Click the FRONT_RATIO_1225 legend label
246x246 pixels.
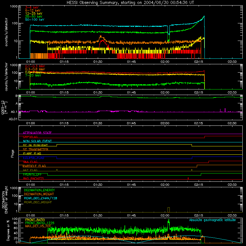click(x=40, y=223)
